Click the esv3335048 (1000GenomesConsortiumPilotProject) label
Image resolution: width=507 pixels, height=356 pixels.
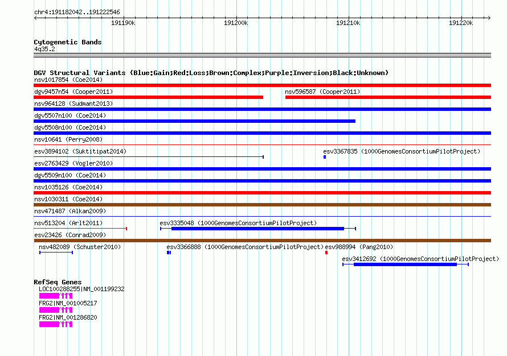pyautogui.click(x=238, y=223)
